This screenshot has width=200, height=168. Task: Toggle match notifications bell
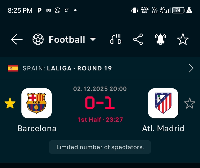coord(160,40)
